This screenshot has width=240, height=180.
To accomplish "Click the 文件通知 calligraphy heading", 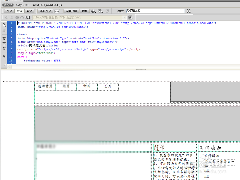I will [x=210, y=148].
